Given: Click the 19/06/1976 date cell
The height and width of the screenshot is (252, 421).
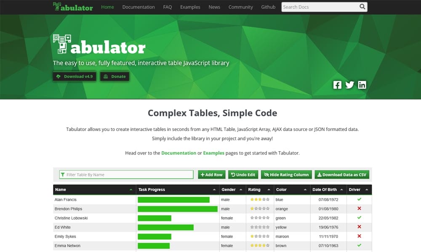Looking at the screenshot, I should point(328,227).
